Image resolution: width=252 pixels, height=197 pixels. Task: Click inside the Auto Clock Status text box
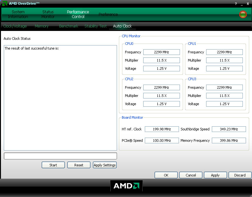tap(60, 98)
